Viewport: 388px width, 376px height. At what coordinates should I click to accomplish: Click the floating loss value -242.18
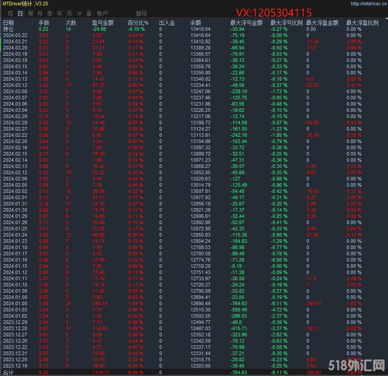tap(239, 135)
